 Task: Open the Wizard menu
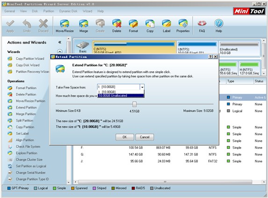pos(87,11)
